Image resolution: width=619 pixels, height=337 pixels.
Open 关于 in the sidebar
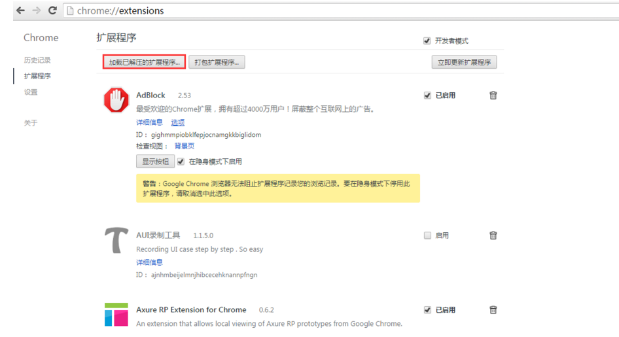[30, 123]
